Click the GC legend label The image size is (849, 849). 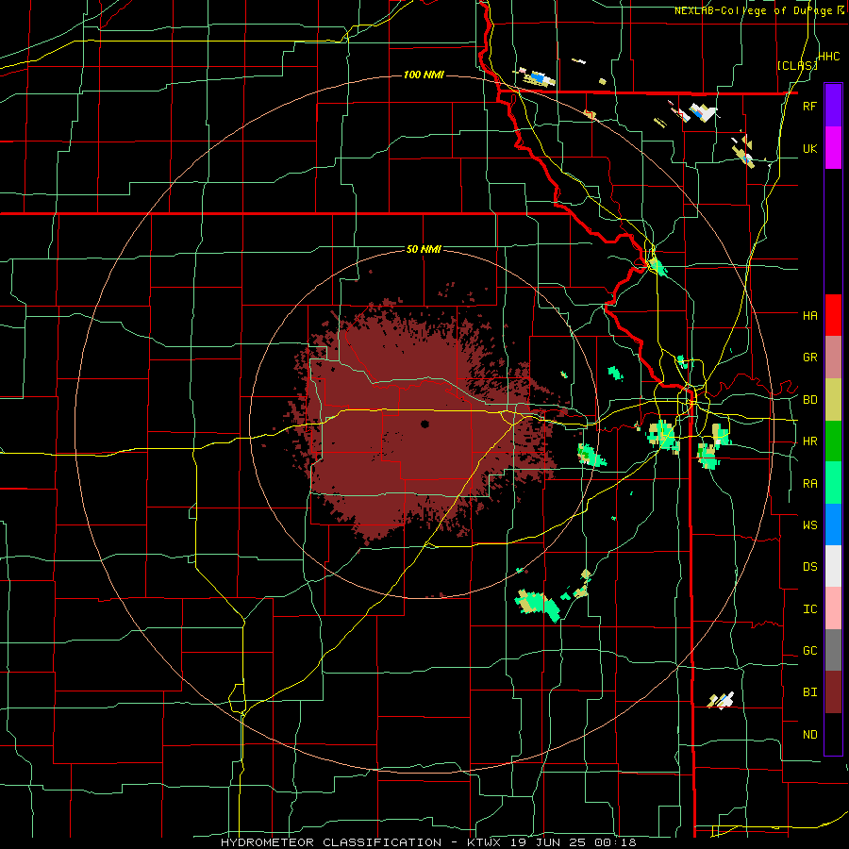(x=809, y=651)
